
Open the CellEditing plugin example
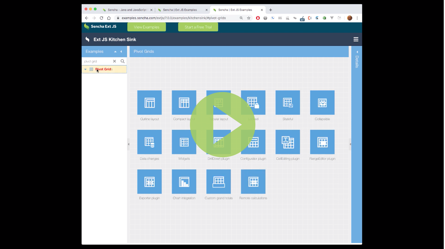click(288, 142)
